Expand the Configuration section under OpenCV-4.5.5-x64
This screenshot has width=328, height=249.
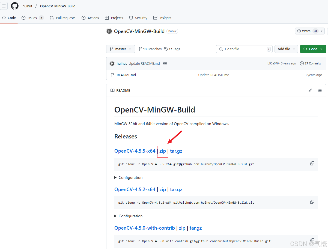pos(128,177)
